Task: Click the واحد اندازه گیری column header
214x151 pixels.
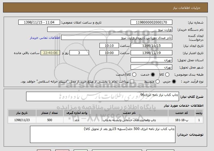Action: [77, 113]
